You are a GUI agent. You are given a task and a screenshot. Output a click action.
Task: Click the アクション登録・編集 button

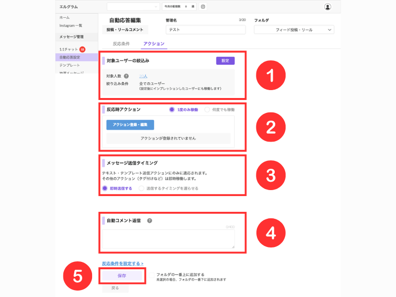[130, 125]
